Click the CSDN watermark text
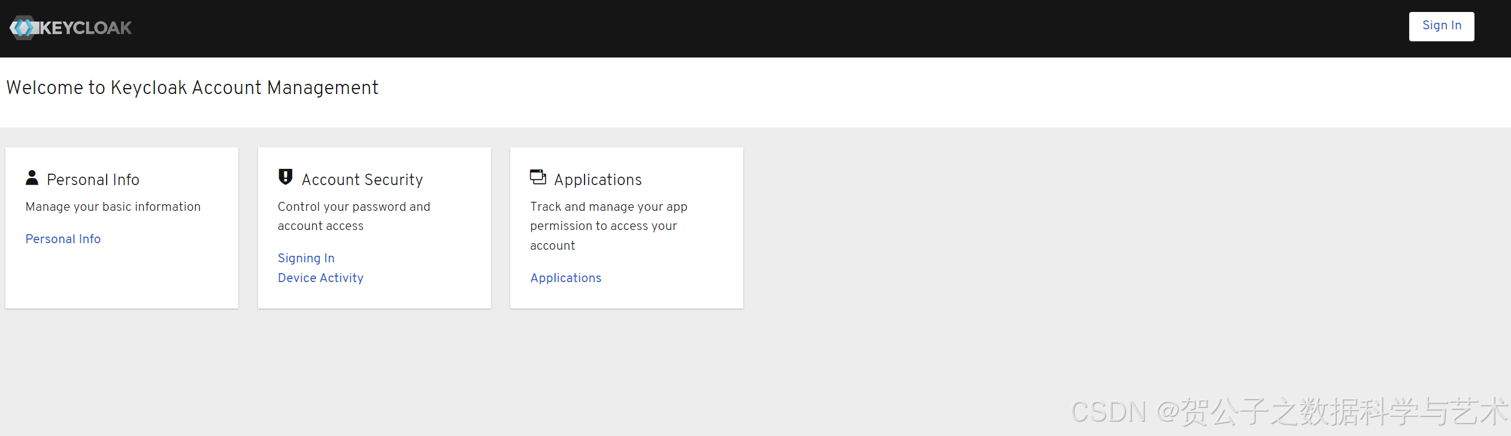 click(x=1108, y=412)
